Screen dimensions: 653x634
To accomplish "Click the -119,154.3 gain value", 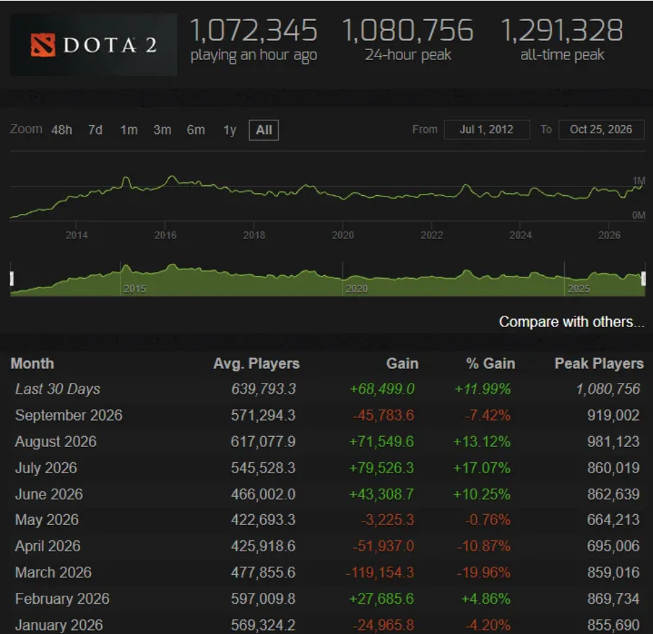I will pyautogui.click(x=380, y=572).
